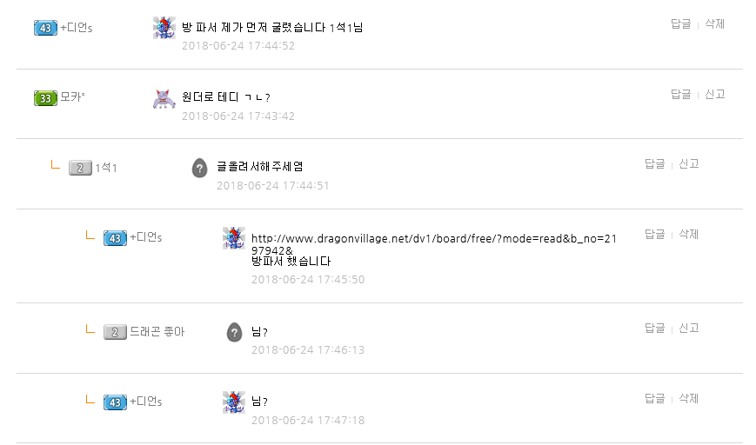This screenshot has width=756, height=445.
Task: Click the username 1석1
Action: (x=106, y=168)
